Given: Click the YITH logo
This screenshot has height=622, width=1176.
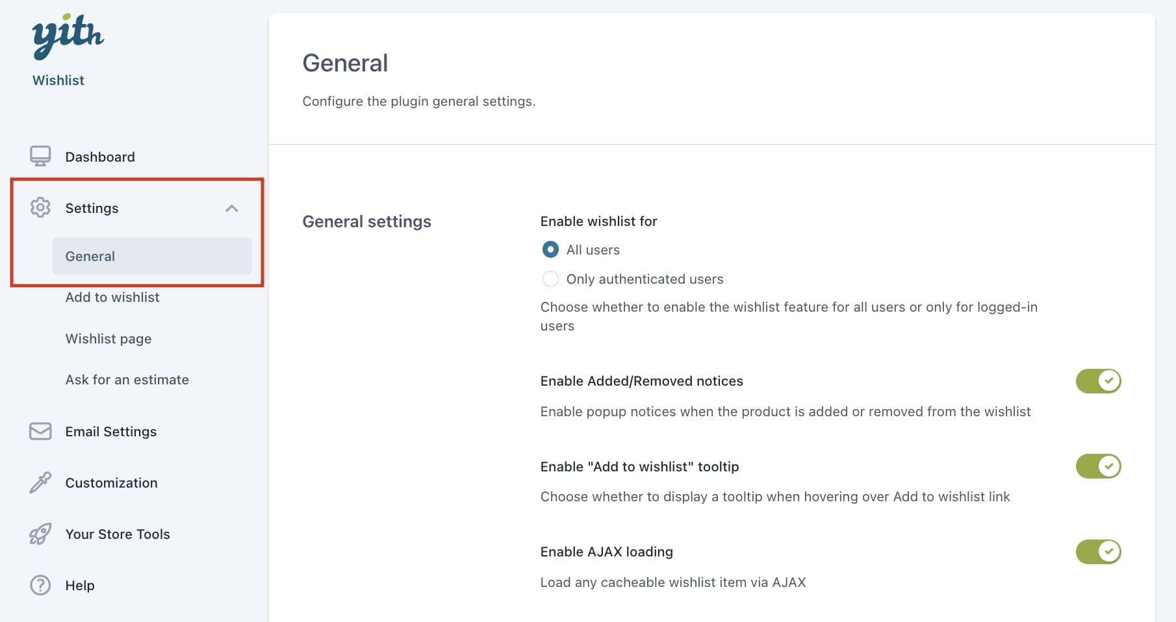Looking at the screenshot, I should coord(68,36).
